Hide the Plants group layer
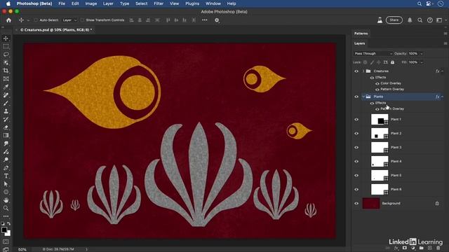Image resolution: width=449 pixels, height=252 pixels. pos(356,97)
